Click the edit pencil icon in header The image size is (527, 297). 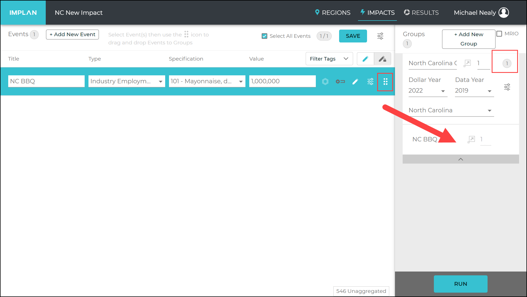click(365, 59)
